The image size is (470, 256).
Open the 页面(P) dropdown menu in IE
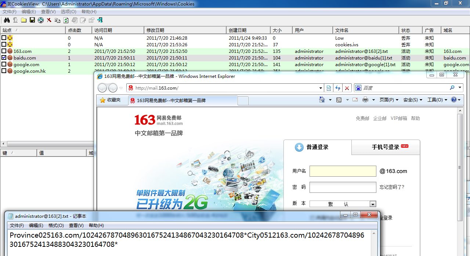[x=389, y=100]
